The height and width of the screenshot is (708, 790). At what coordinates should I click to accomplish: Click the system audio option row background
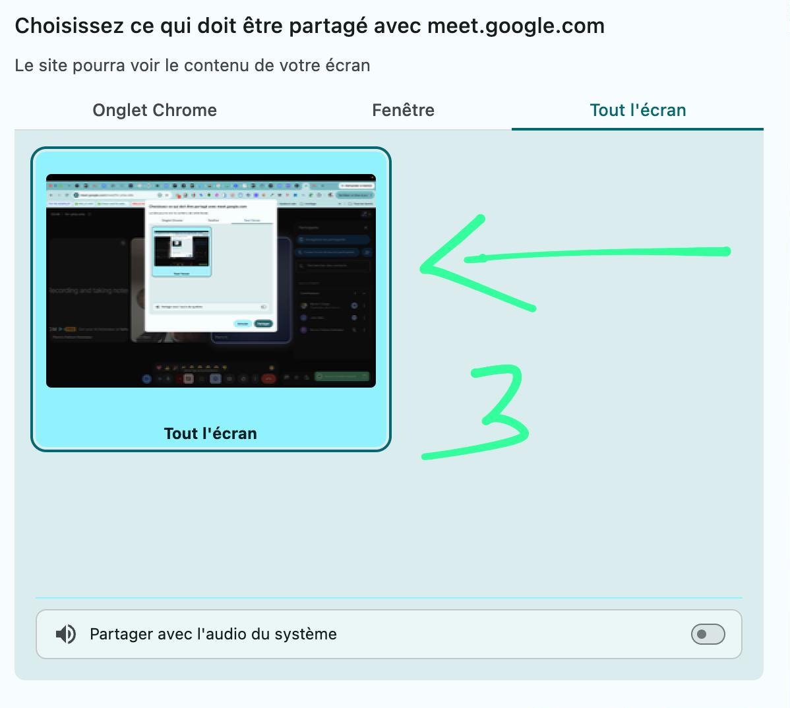point(389,634)
